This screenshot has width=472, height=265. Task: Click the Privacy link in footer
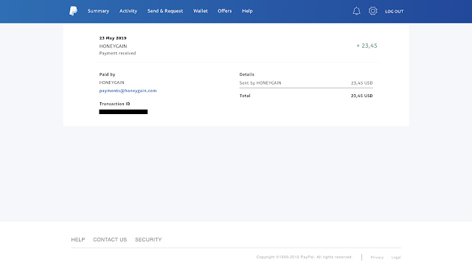(377, 258)
